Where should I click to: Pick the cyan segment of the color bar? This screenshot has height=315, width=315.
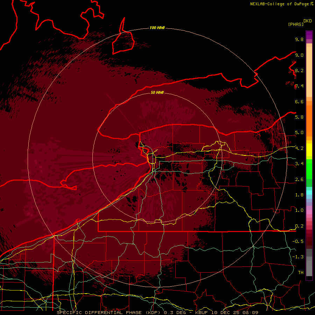309,192
